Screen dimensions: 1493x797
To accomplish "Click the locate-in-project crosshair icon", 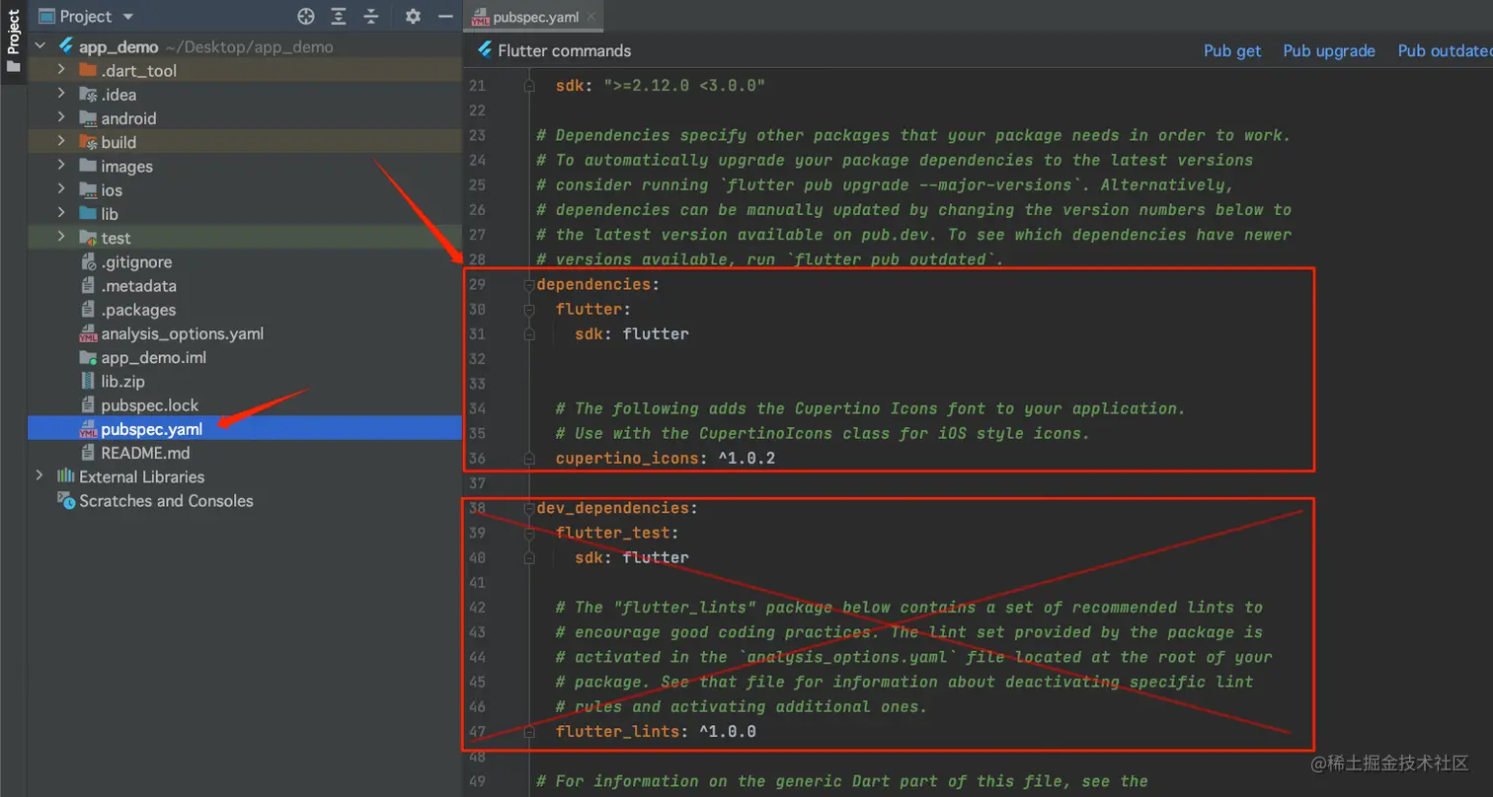I will [x=306, y=17].
